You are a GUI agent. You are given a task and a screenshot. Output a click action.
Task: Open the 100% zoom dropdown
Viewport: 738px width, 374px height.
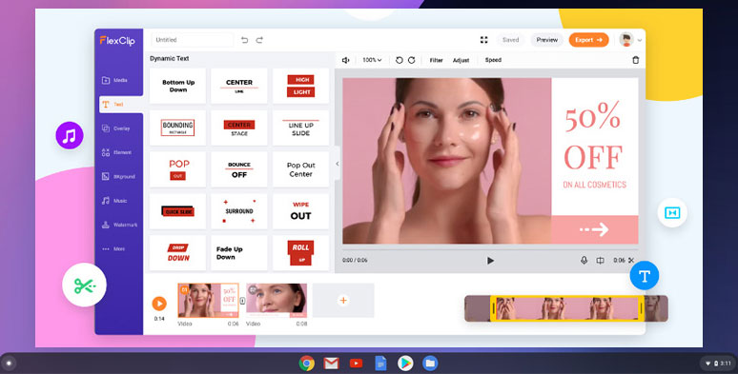pyautogui.click(x=372, y=60)
